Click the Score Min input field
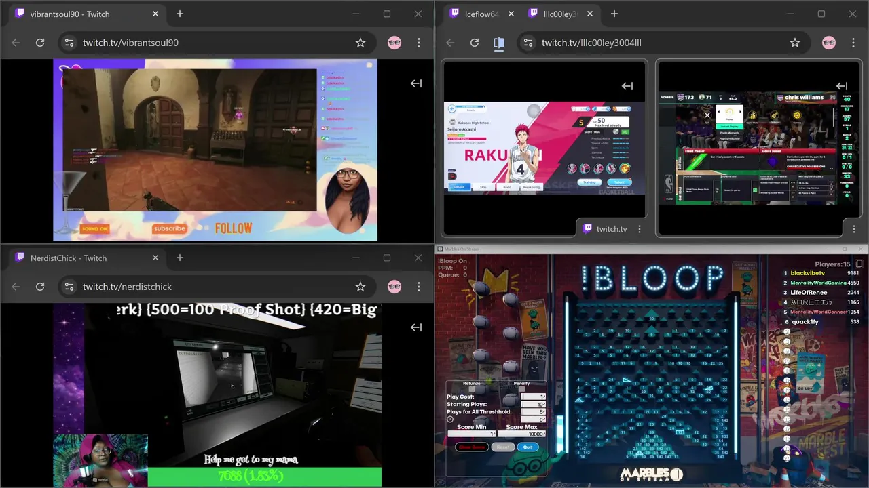Image resolution: width=869 pixels, height=488 pixels. [472, 434]
